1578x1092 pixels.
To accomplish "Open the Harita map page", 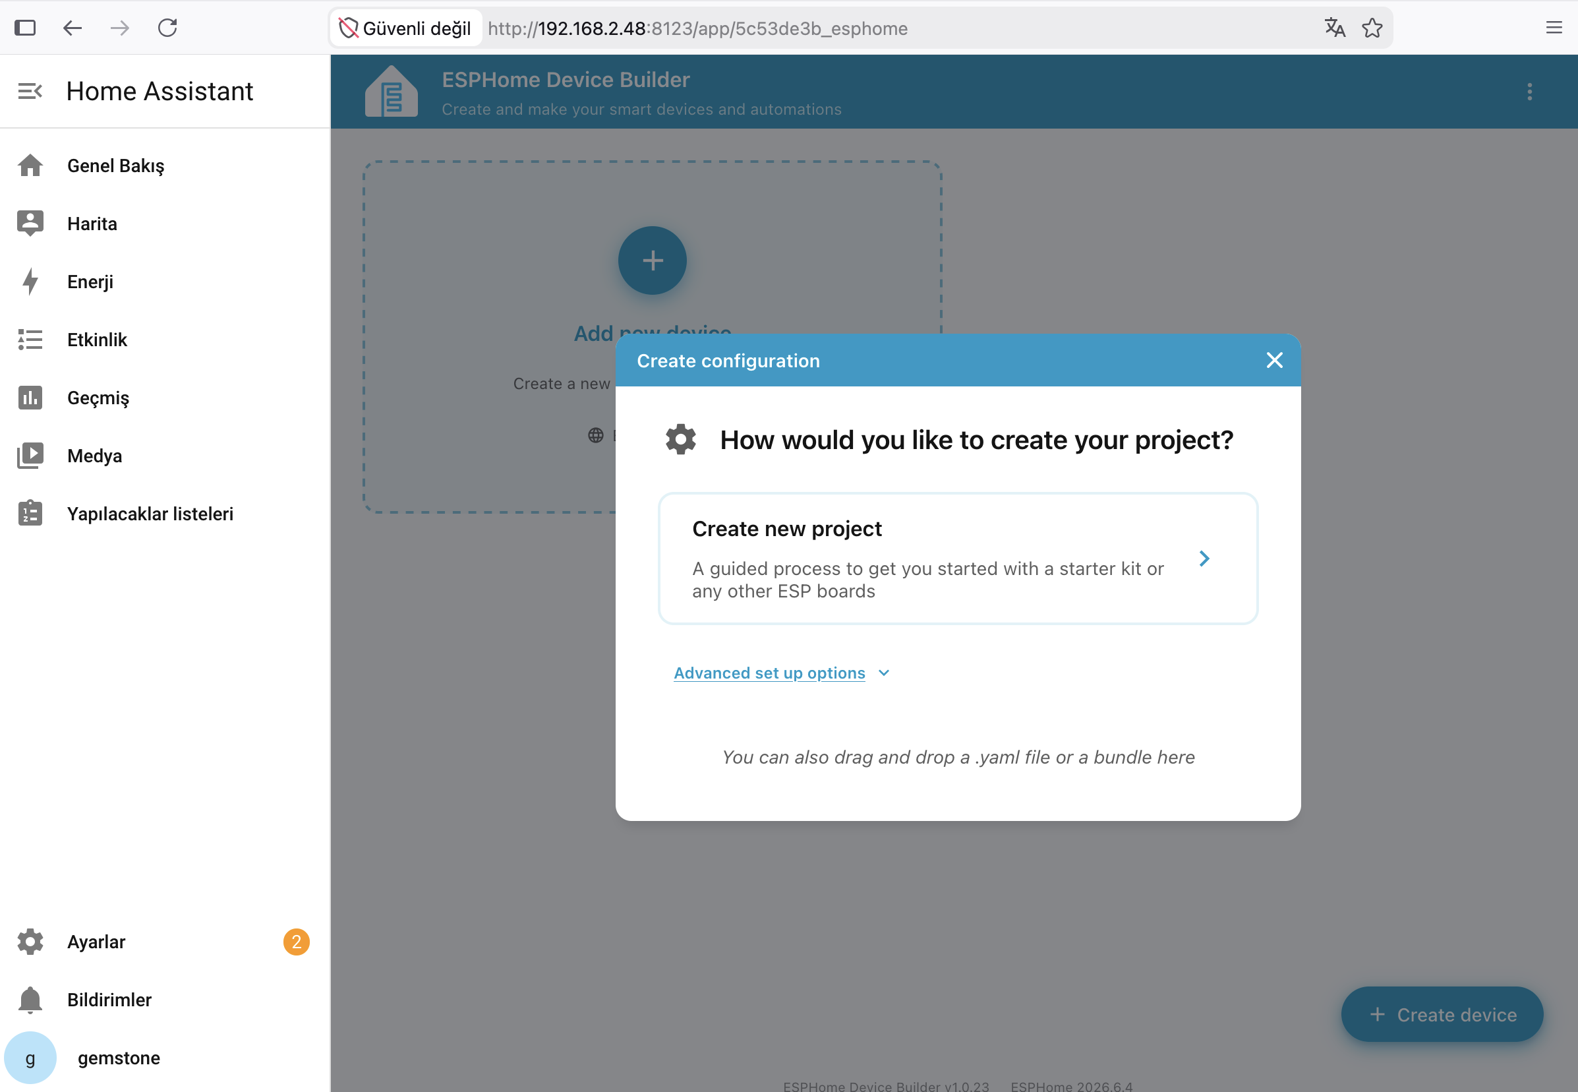I will (x=165, y=224).
